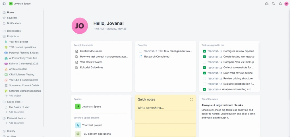Click the Dashboards chart icon

click(4, 31)
